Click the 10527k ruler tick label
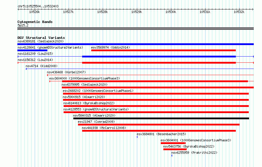The height and width of the screenshot is (167, 262). click(x=68, y=12)
